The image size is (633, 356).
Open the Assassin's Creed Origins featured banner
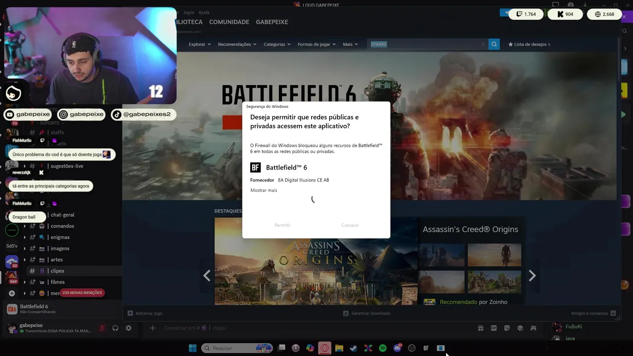[316, 261]
